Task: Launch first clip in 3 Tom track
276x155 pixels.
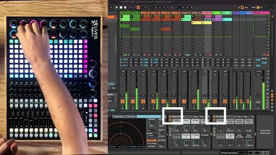Action: (x=142, y=16)
